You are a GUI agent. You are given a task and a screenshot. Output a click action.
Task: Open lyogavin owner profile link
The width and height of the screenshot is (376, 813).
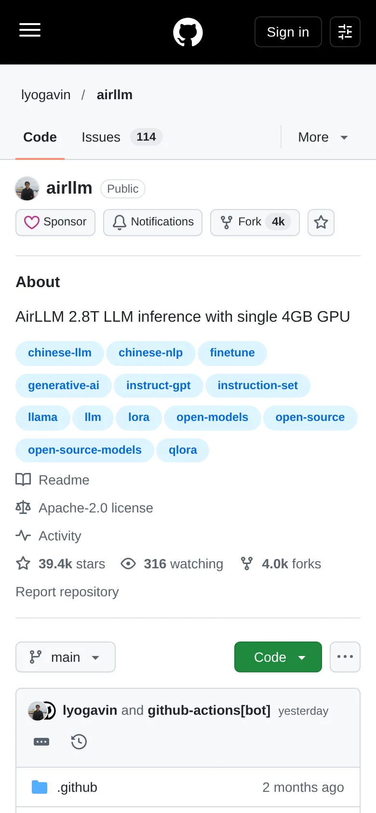point(46,95)
